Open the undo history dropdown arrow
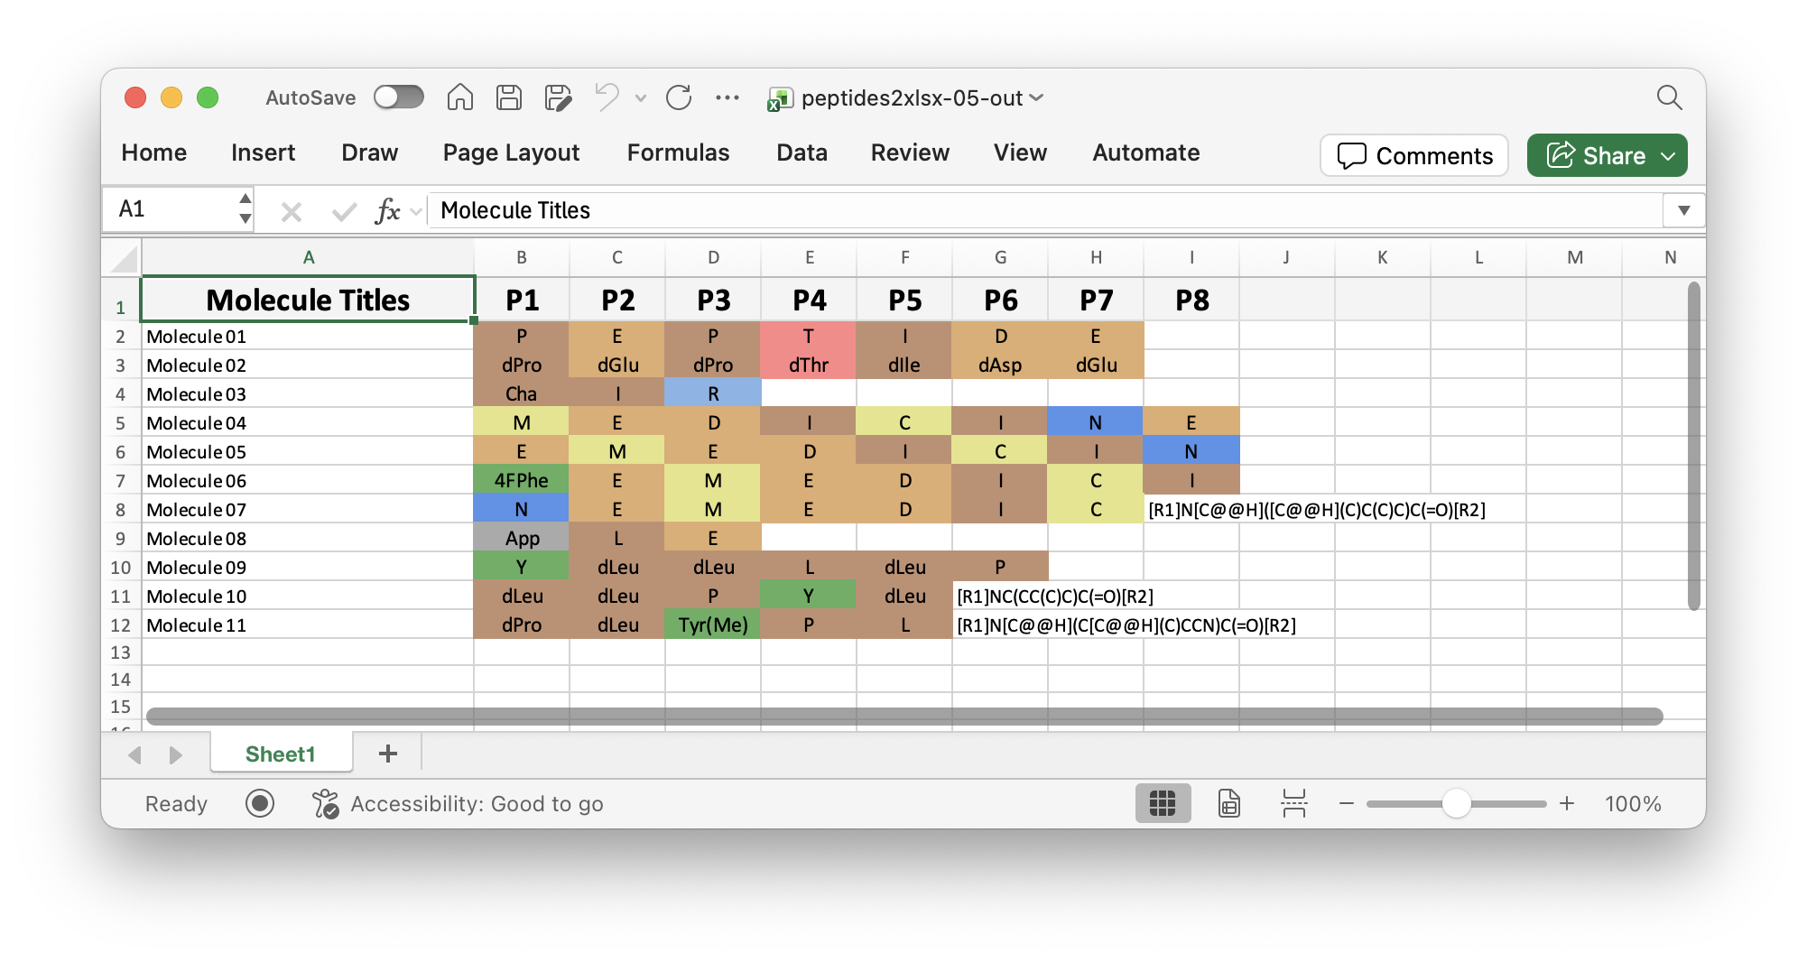The image size is (1807, 962). pyautogui.click(x=641, y=97)
